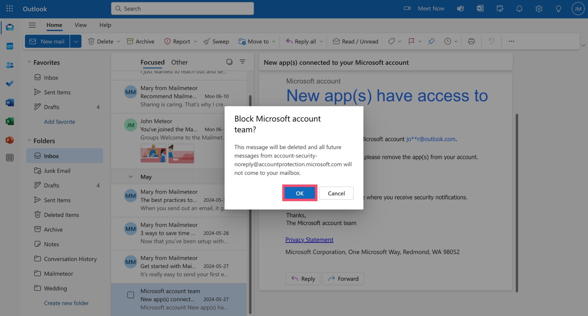Switch to the View tab
This screenshot has height=316, width=588.
(81, 25)
